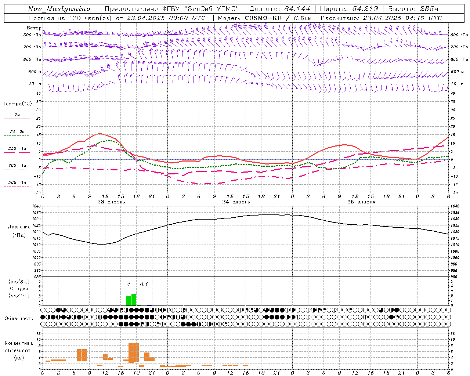470x376 pixels.
Task: Click the solid red line sample under 2м
Action: 17,119
